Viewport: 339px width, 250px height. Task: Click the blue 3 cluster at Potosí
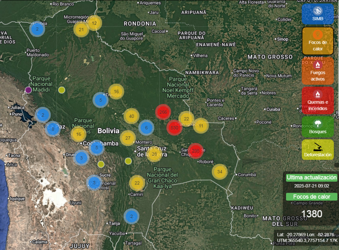[x=94, y=183]
